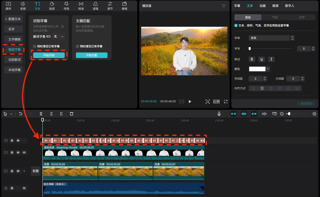Click the 开始识别 button
320x197 pixels.
click(x=49, y=55)
